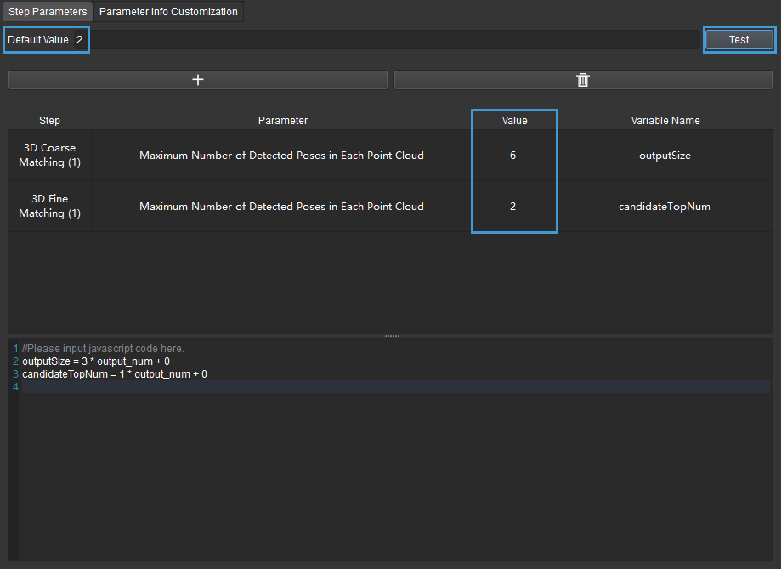Click empty line 4 in code editor
This screenshot has width=781, height=569.
(x=340, y=387)
